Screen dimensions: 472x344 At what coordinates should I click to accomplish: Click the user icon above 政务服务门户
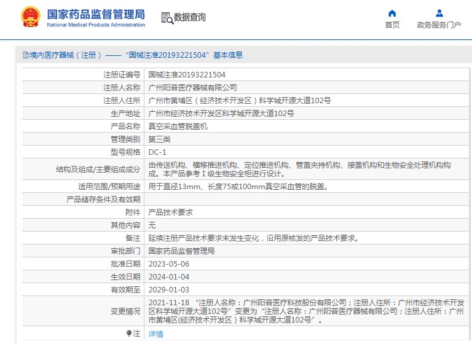pos(439,14)
